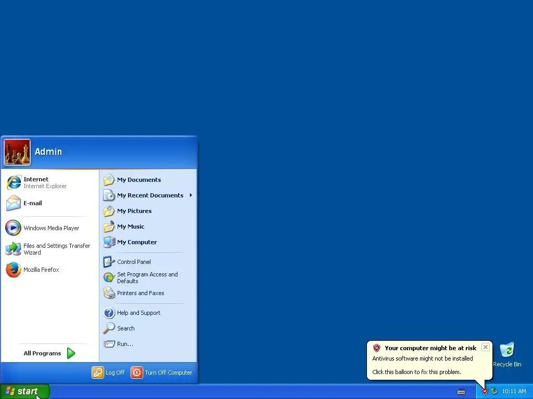
Task: Click 'Antivirus software might not be installed' text
Action: (x=423, y=358)
